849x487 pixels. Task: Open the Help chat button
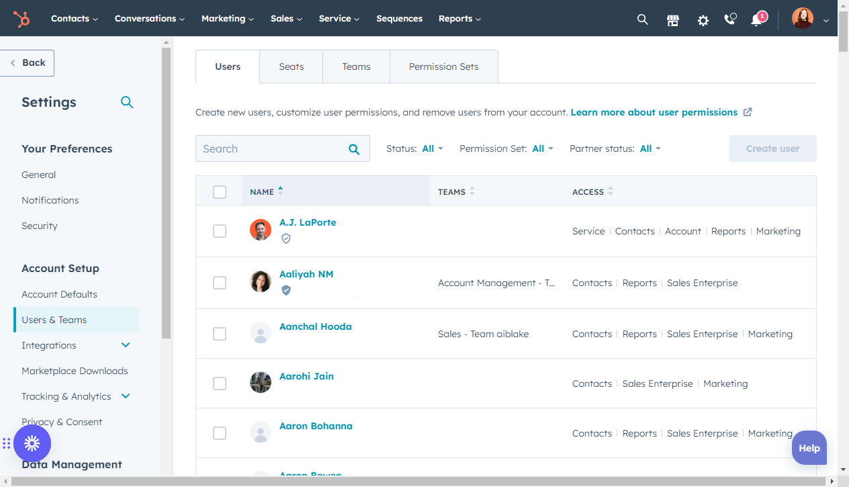click(809, 448)
